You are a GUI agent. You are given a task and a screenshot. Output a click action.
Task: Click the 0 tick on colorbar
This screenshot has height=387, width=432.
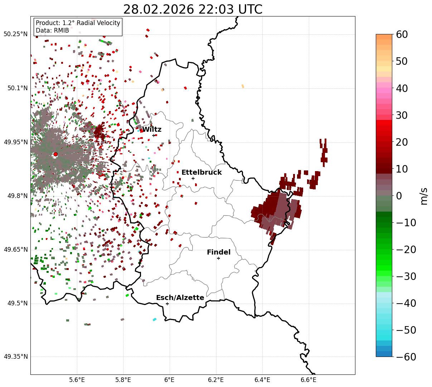399,195
